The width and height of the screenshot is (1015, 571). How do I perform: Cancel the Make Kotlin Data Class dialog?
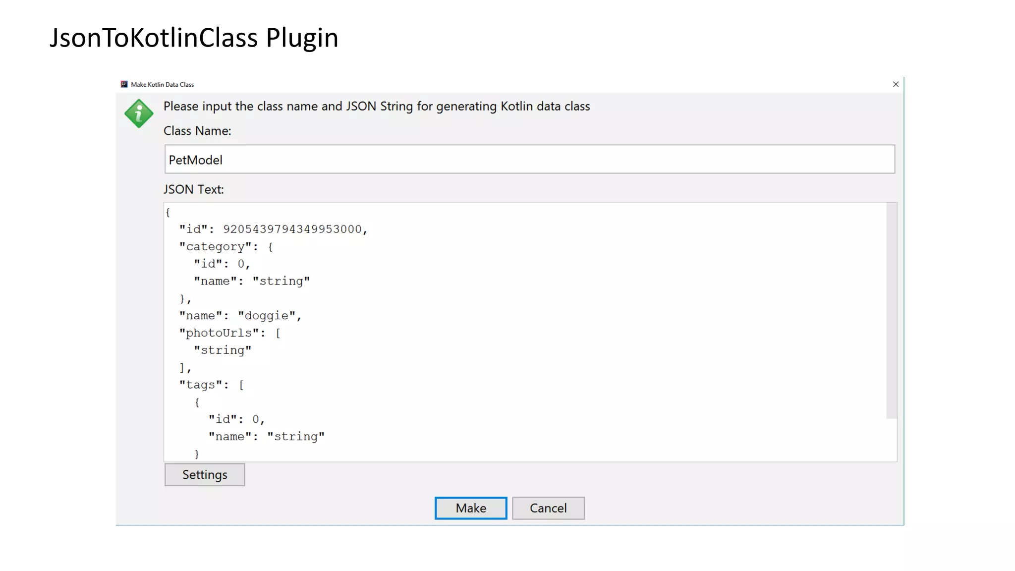coord(548,508)
